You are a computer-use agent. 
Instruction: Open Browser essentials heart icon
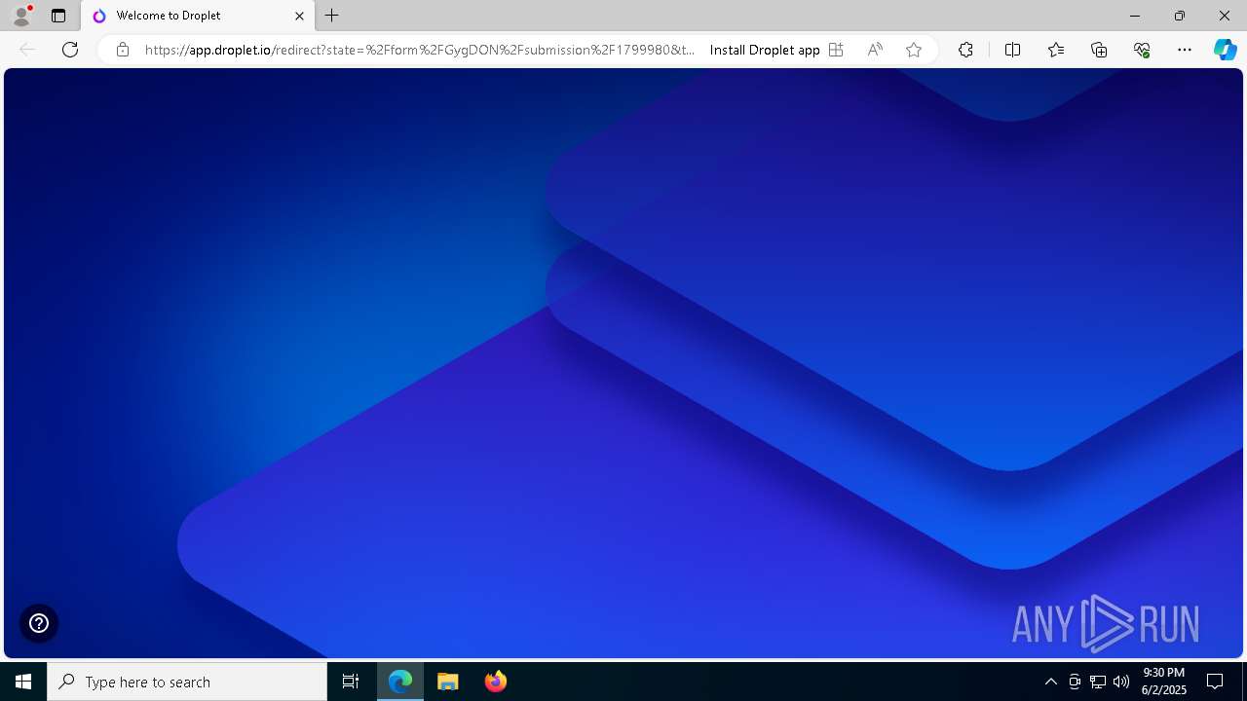click(1142, 50)
